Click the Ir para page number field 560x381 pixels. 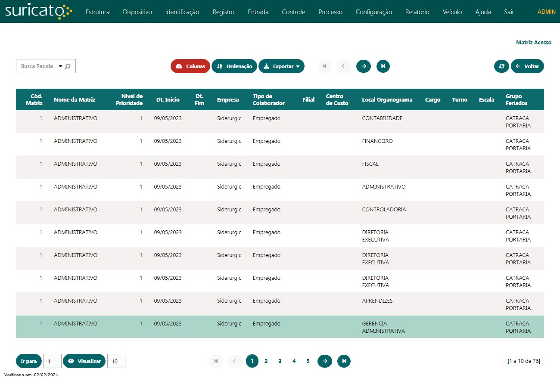[x=52, y=361]
